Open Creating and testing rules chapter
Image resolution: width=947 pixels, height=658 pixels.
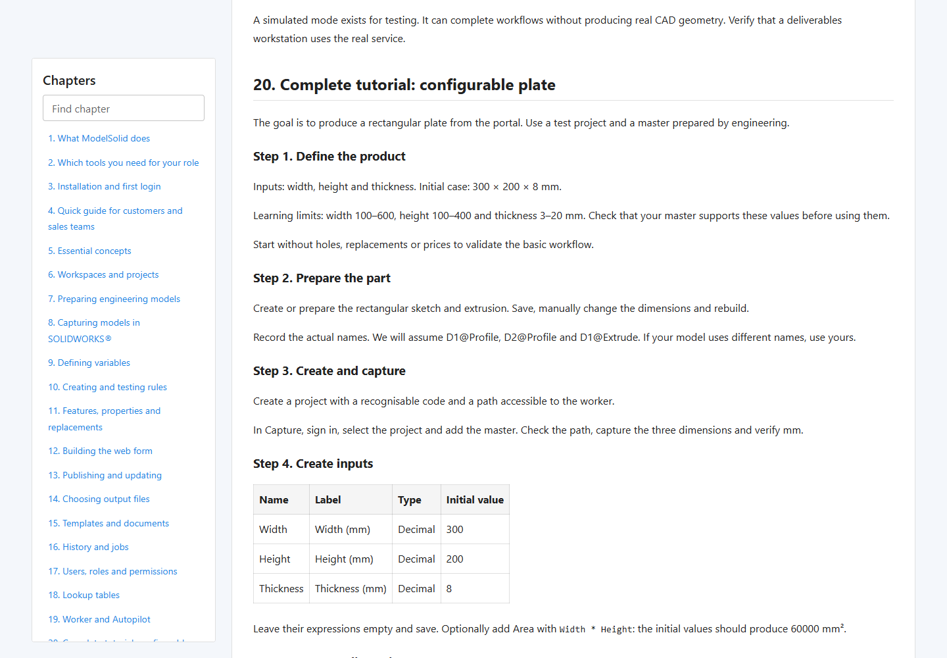point(107,387)
